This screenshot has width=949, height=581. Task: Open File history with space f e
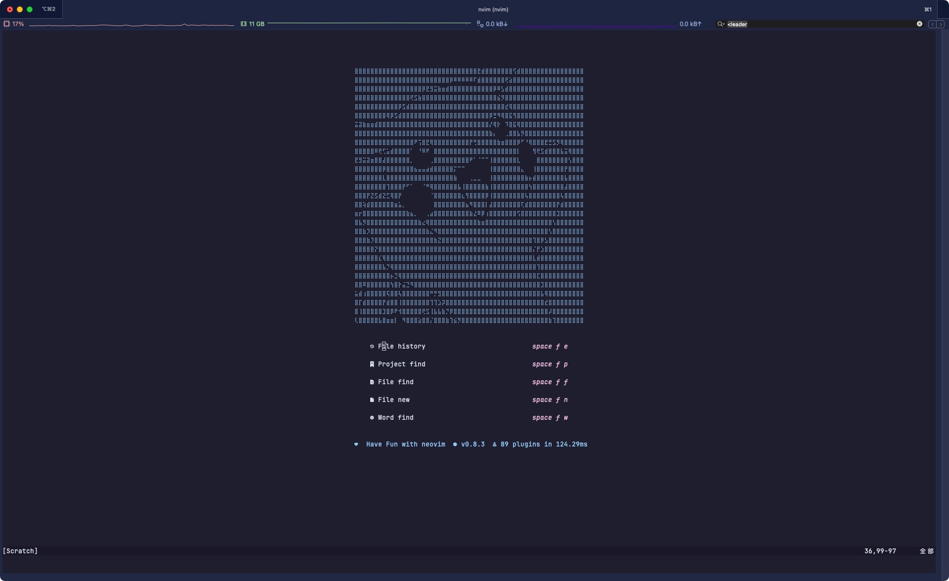pyautogui.click(x=402, y=346)
